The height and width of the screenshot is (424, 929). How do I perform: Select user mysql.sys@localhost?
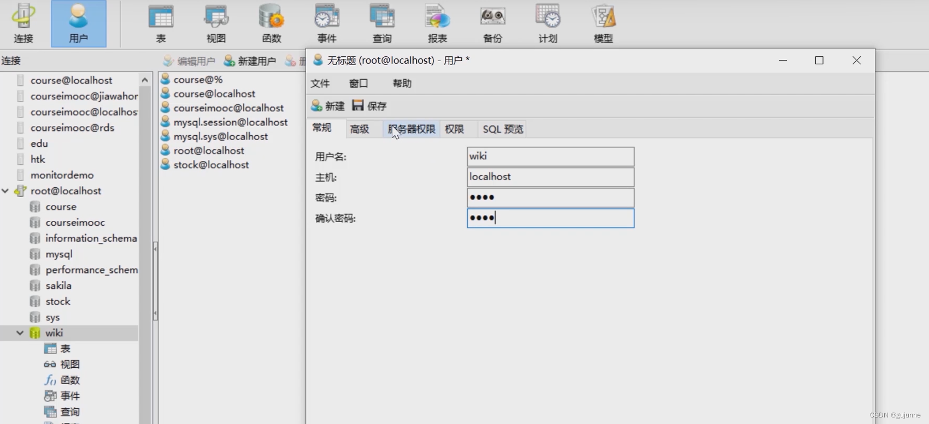pos(221,136)
